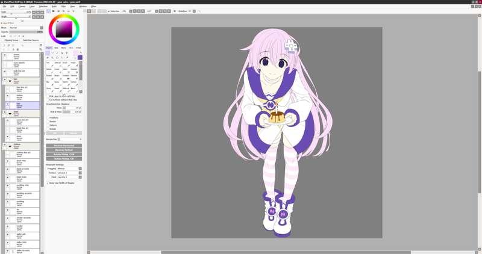Click the Reverse Vertical button
This screenshot has height=254, width=482.
click(64, 150)
